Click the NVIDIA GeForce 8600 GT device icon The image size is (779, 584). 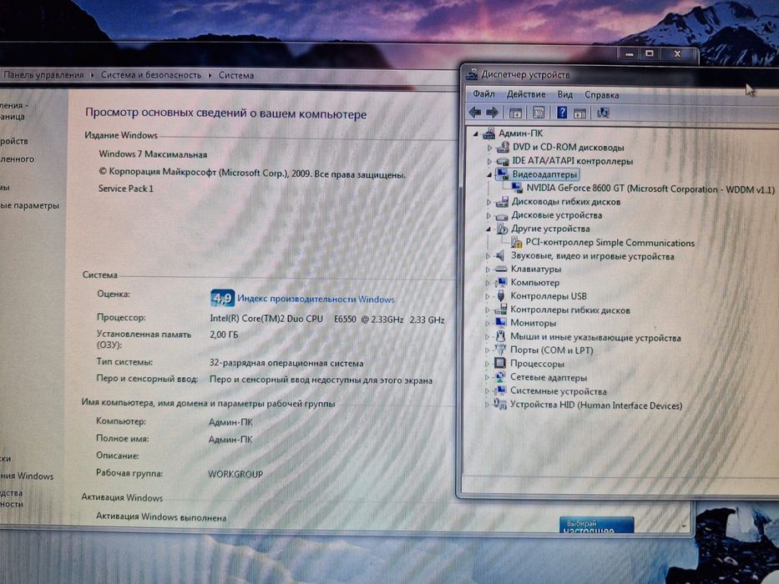tap(517, 189)
